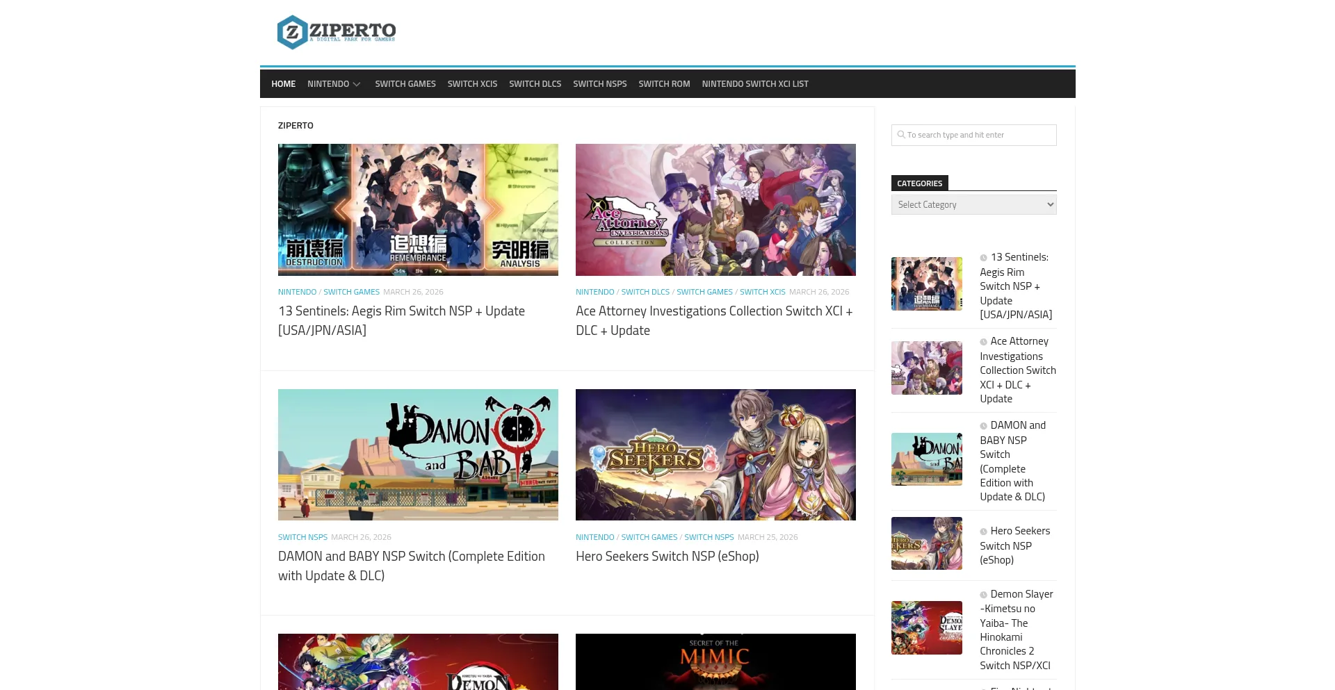
Task: Click the search magnifier icon
Action: [x=901, y=135]
